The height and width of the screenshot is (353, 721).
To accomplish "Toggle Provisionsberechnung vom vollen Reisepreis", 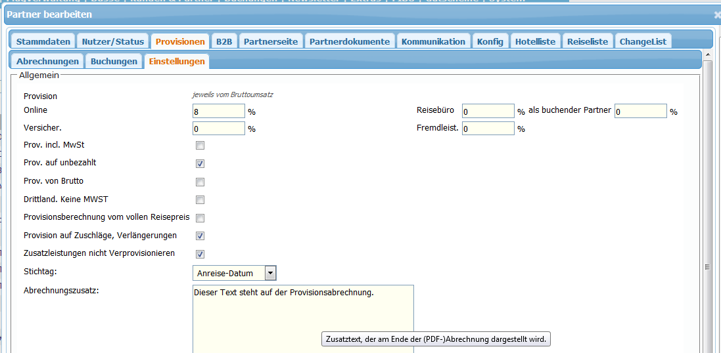I will (200, 218).
